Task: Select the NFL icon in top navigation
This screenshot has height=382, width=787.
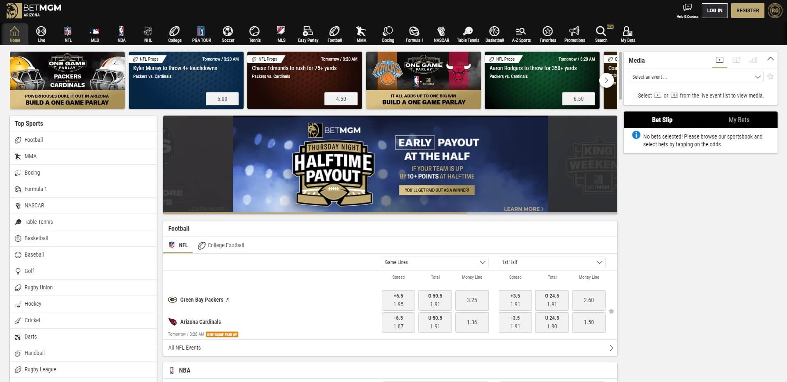Action: click(68, 34)
